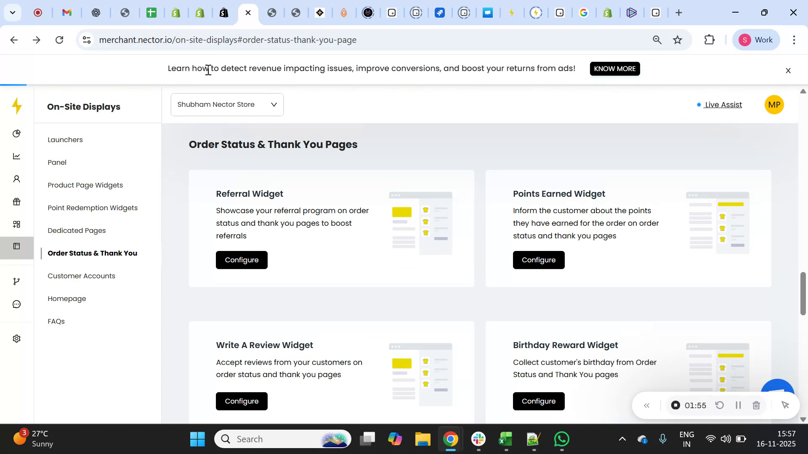This screenshot has height=454, width=808.
Task: Open the git branch integrations sidebar icon
Action: click(x=16, y=281)
